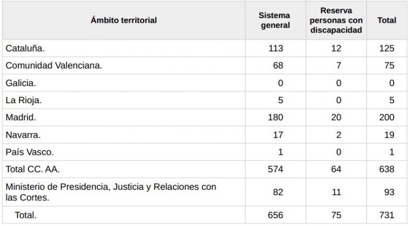Click the Sistema general column header

275,20
